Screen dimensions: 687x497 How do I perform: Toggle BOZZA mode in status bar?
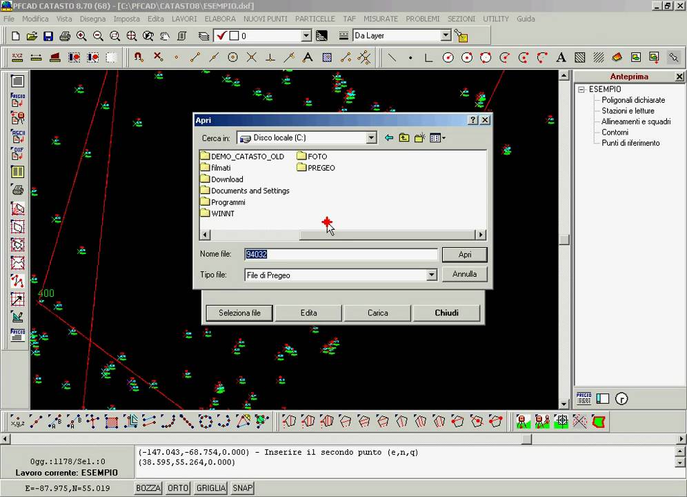point(148,488)
